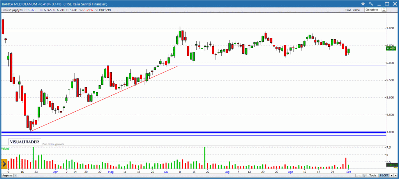Zoom in with the plus button

pyautogui.click(x=391, y=176)
